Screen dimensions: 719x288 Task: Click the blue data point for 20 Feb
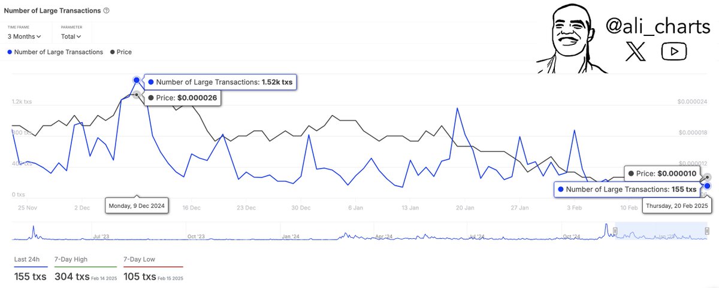coord(708,186)
